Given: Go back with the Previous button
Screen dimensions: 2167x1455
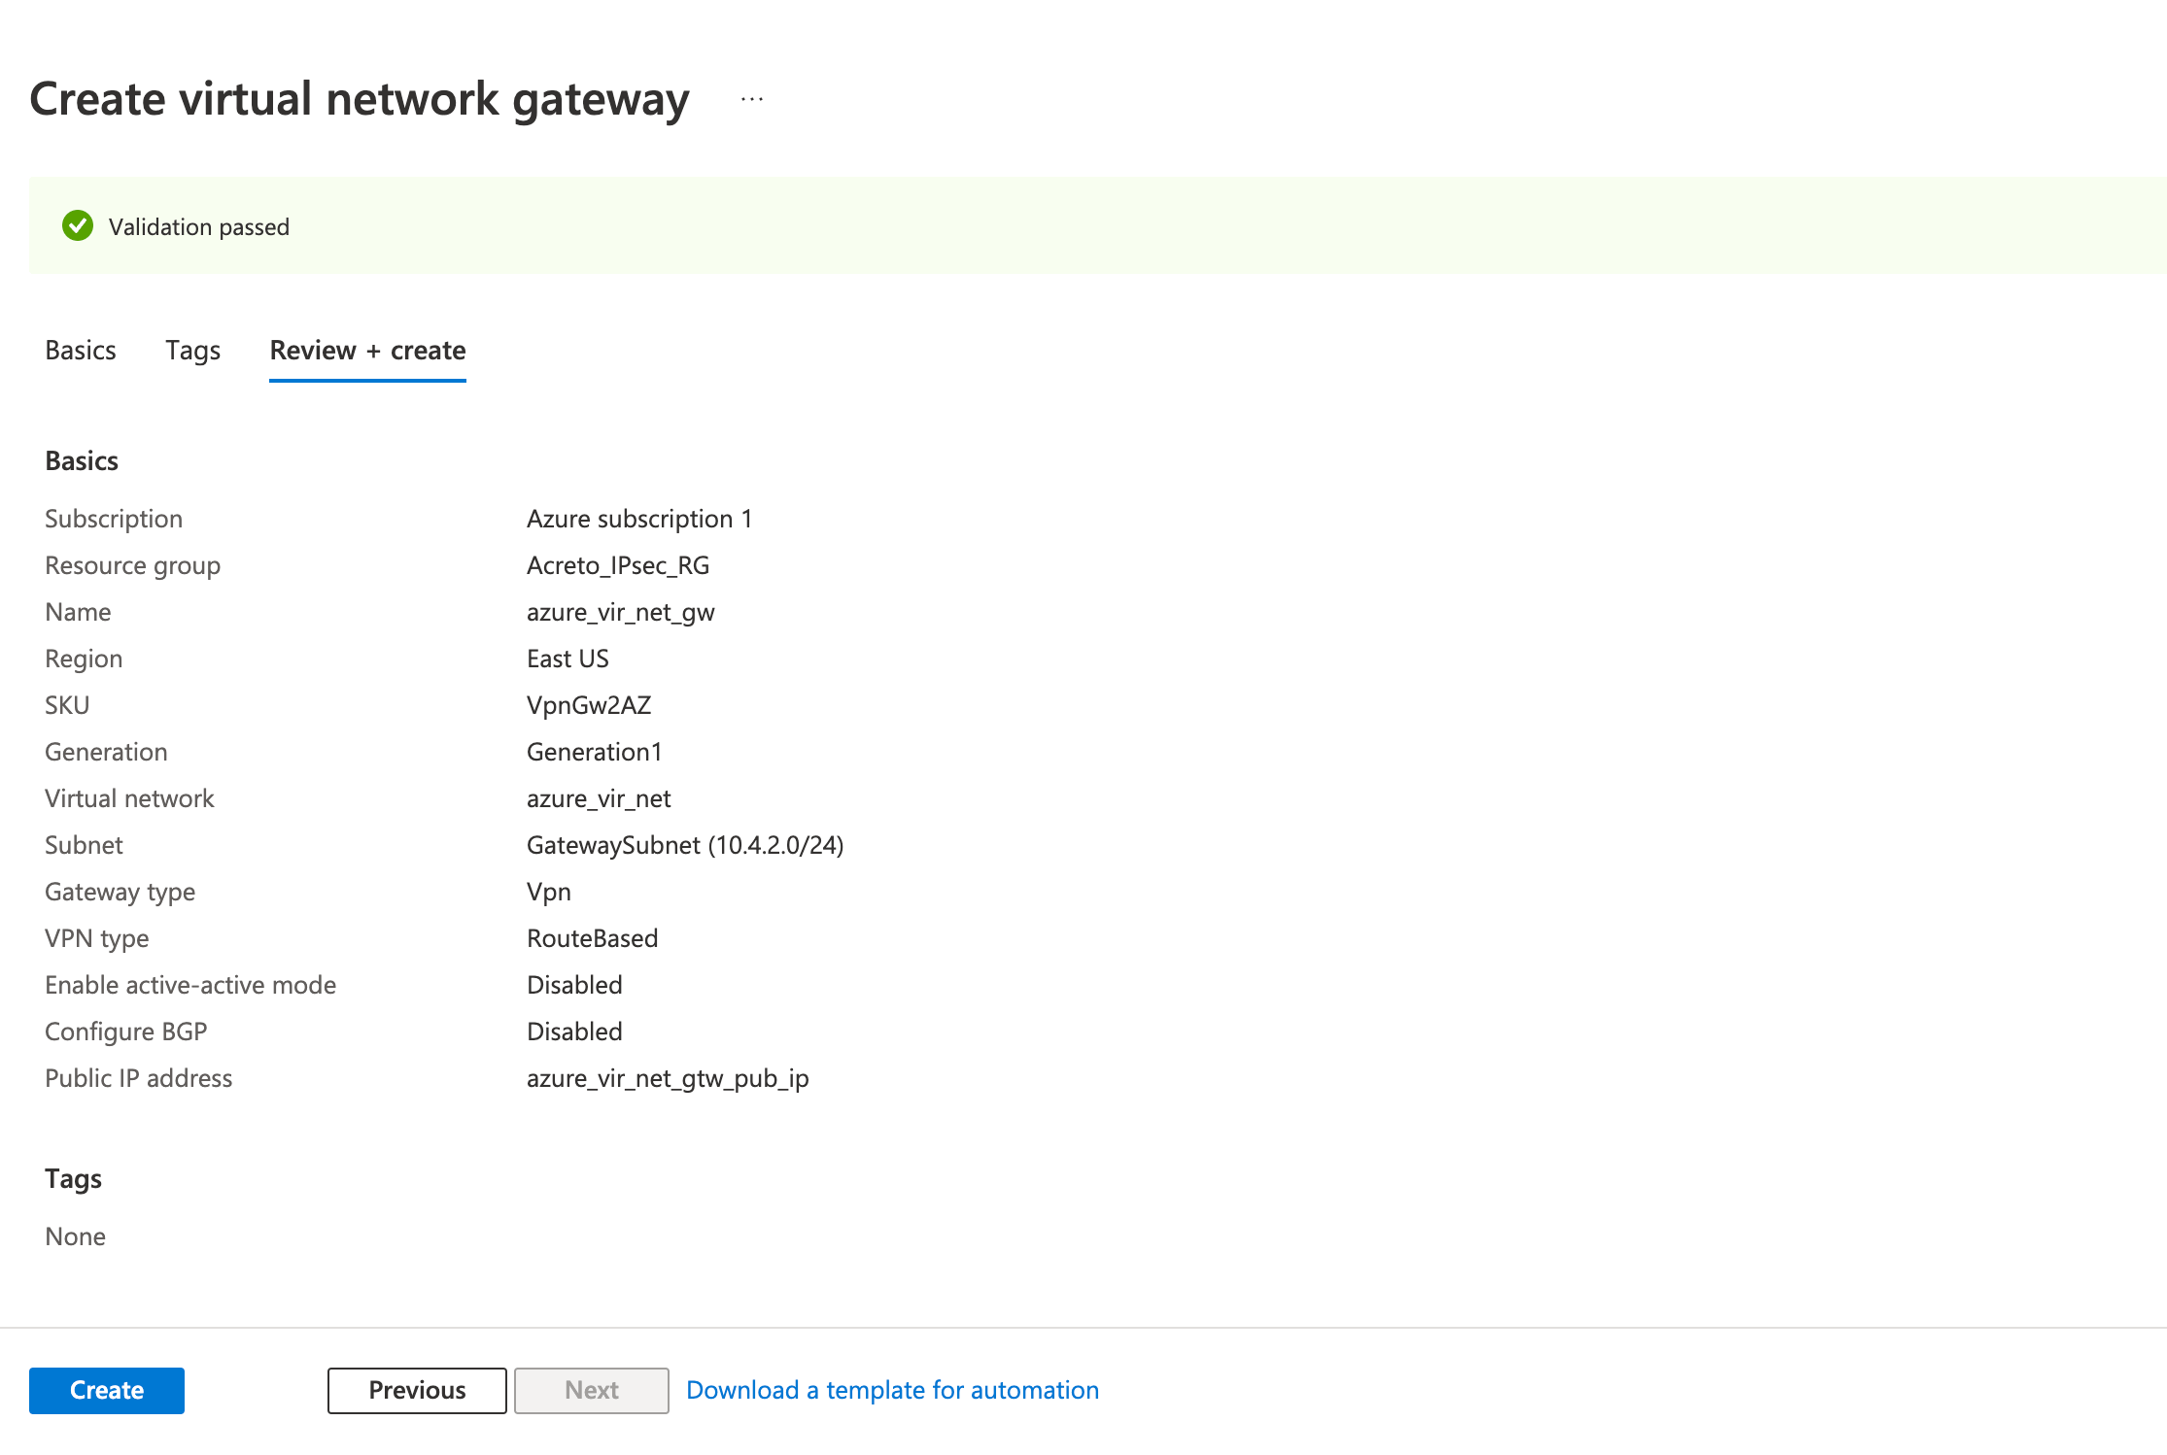Looking at the screenshot, I should point(417,1390).
